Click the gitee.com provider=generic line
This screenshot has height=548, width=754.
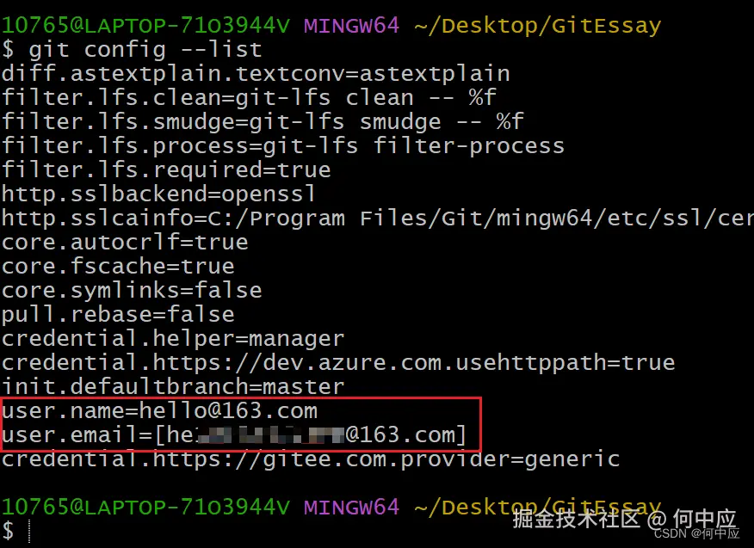pos(311,459)
